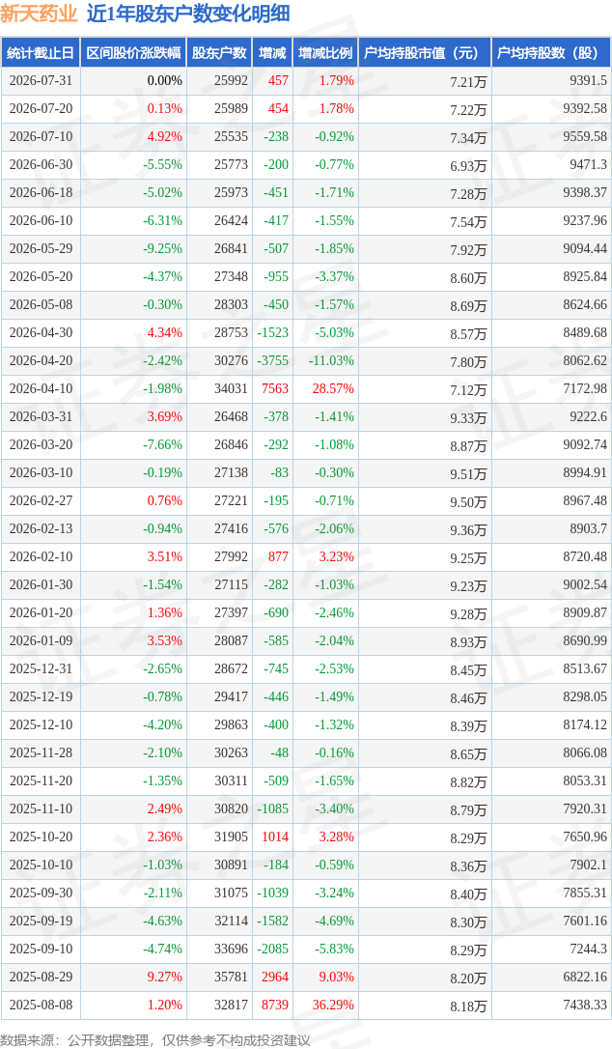Click the 统计截止日 column header

click(41, 53)
